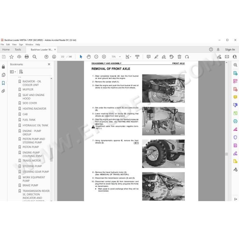Open the Help menu
The image size is (239, 239).
click(38, 44)
